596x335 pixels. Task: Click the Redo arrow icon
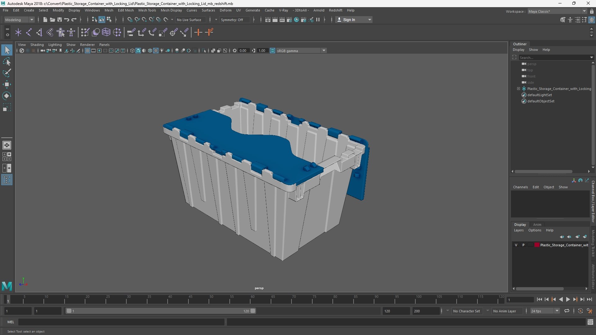tap(74, 20)
